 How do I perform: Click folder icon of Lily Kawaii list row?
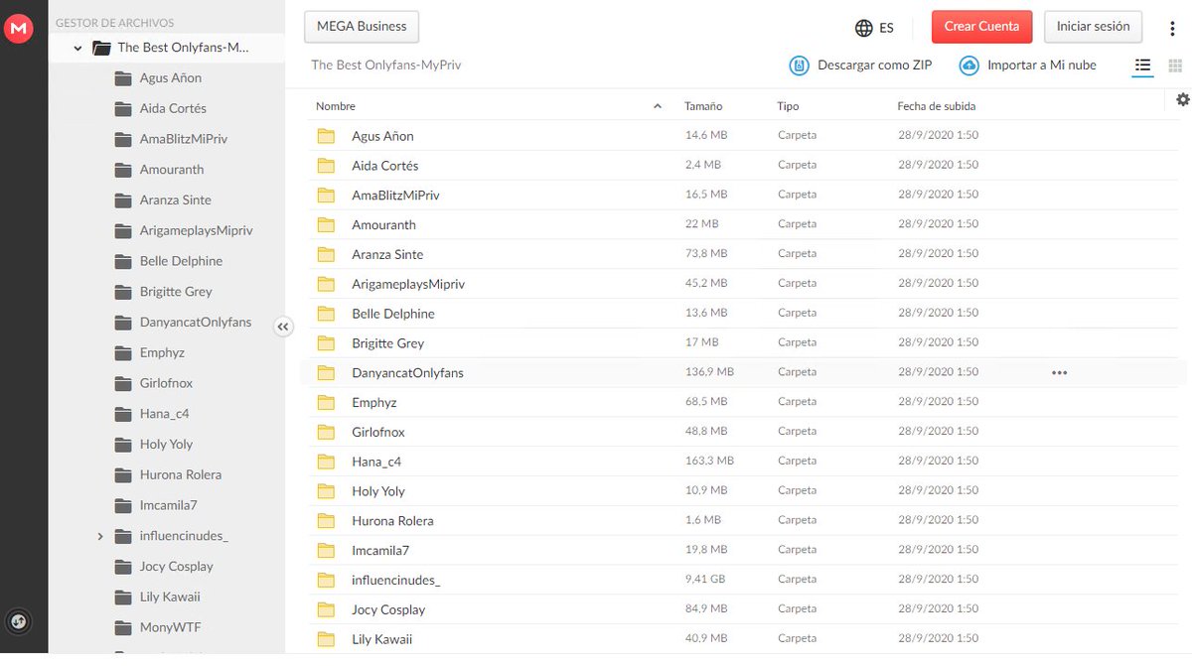coord(326,639)
